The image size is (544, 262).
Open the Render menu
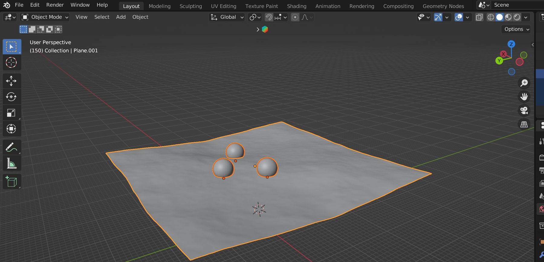point(55,5)
